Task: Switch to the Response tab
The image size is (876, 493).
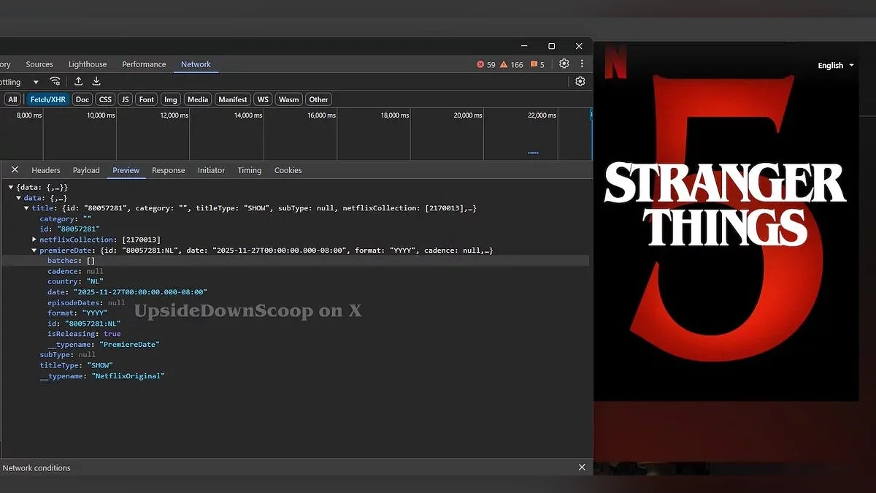Action: [x=168, y=170]
